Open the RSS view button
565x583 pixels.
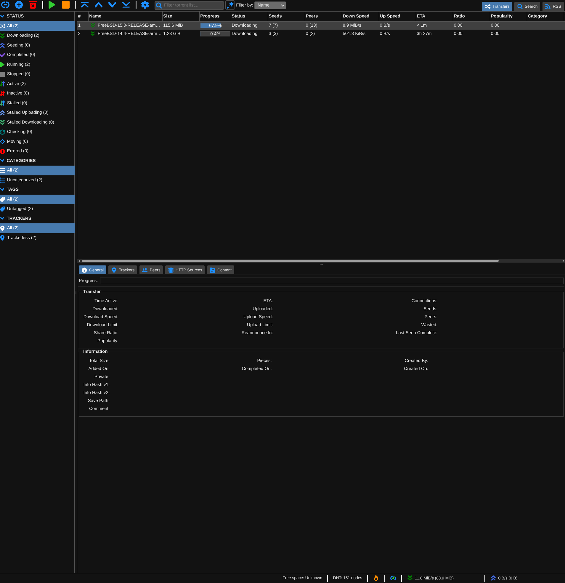tap(553, 6)
